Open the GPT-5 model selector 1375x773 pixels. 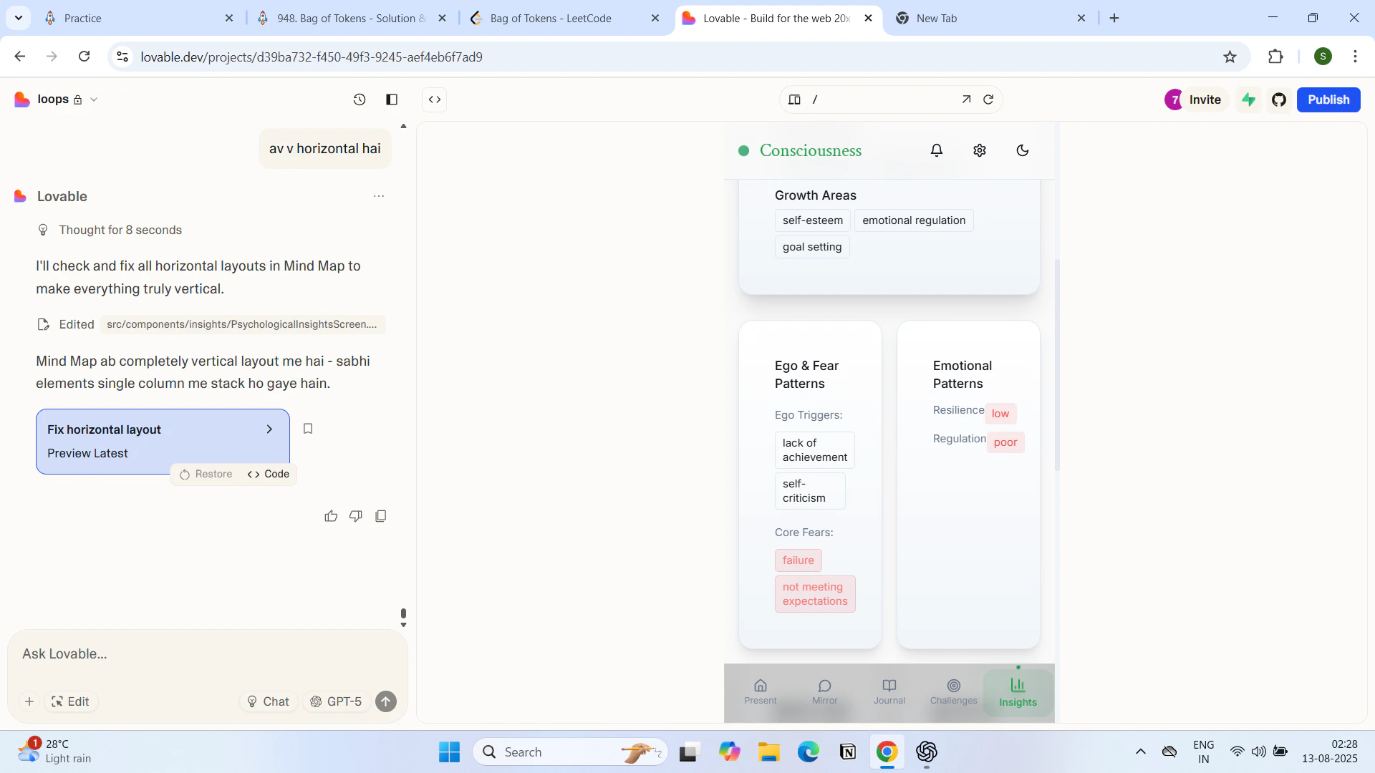[x=336, y=701]
